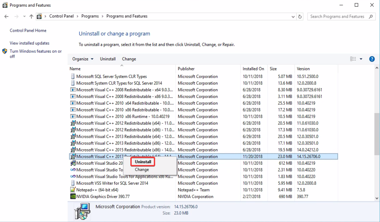Screen dimensions: 380x222
Task: Click the search magnifier icon
Action: click(x=371, y=16)
